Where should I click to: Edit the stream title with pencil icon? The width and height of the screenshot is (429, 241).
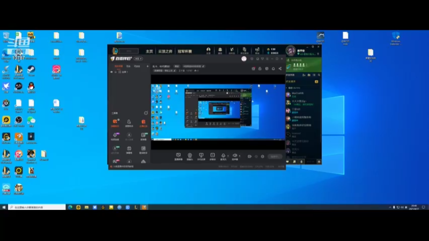click(203, 66)
